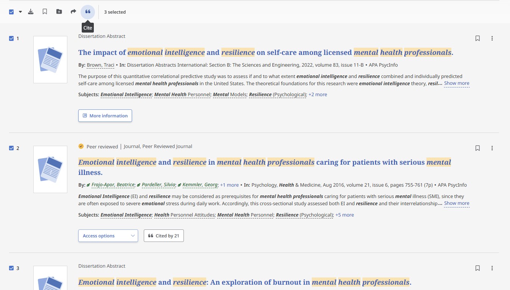Click the document thumbnail for result 2

coord(50,169)
